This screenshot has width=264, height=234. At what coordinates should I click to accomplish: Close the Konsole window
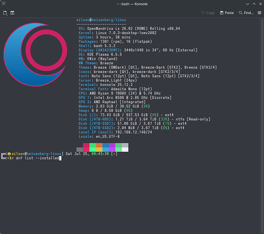(x=260, y=4)
